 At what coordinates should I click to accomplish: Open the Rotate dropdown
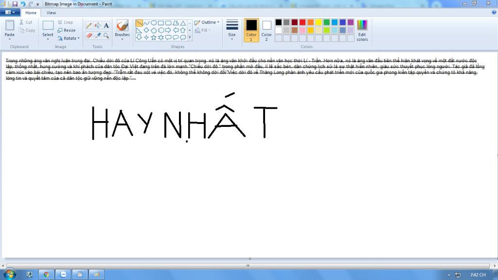coord(69,38)
